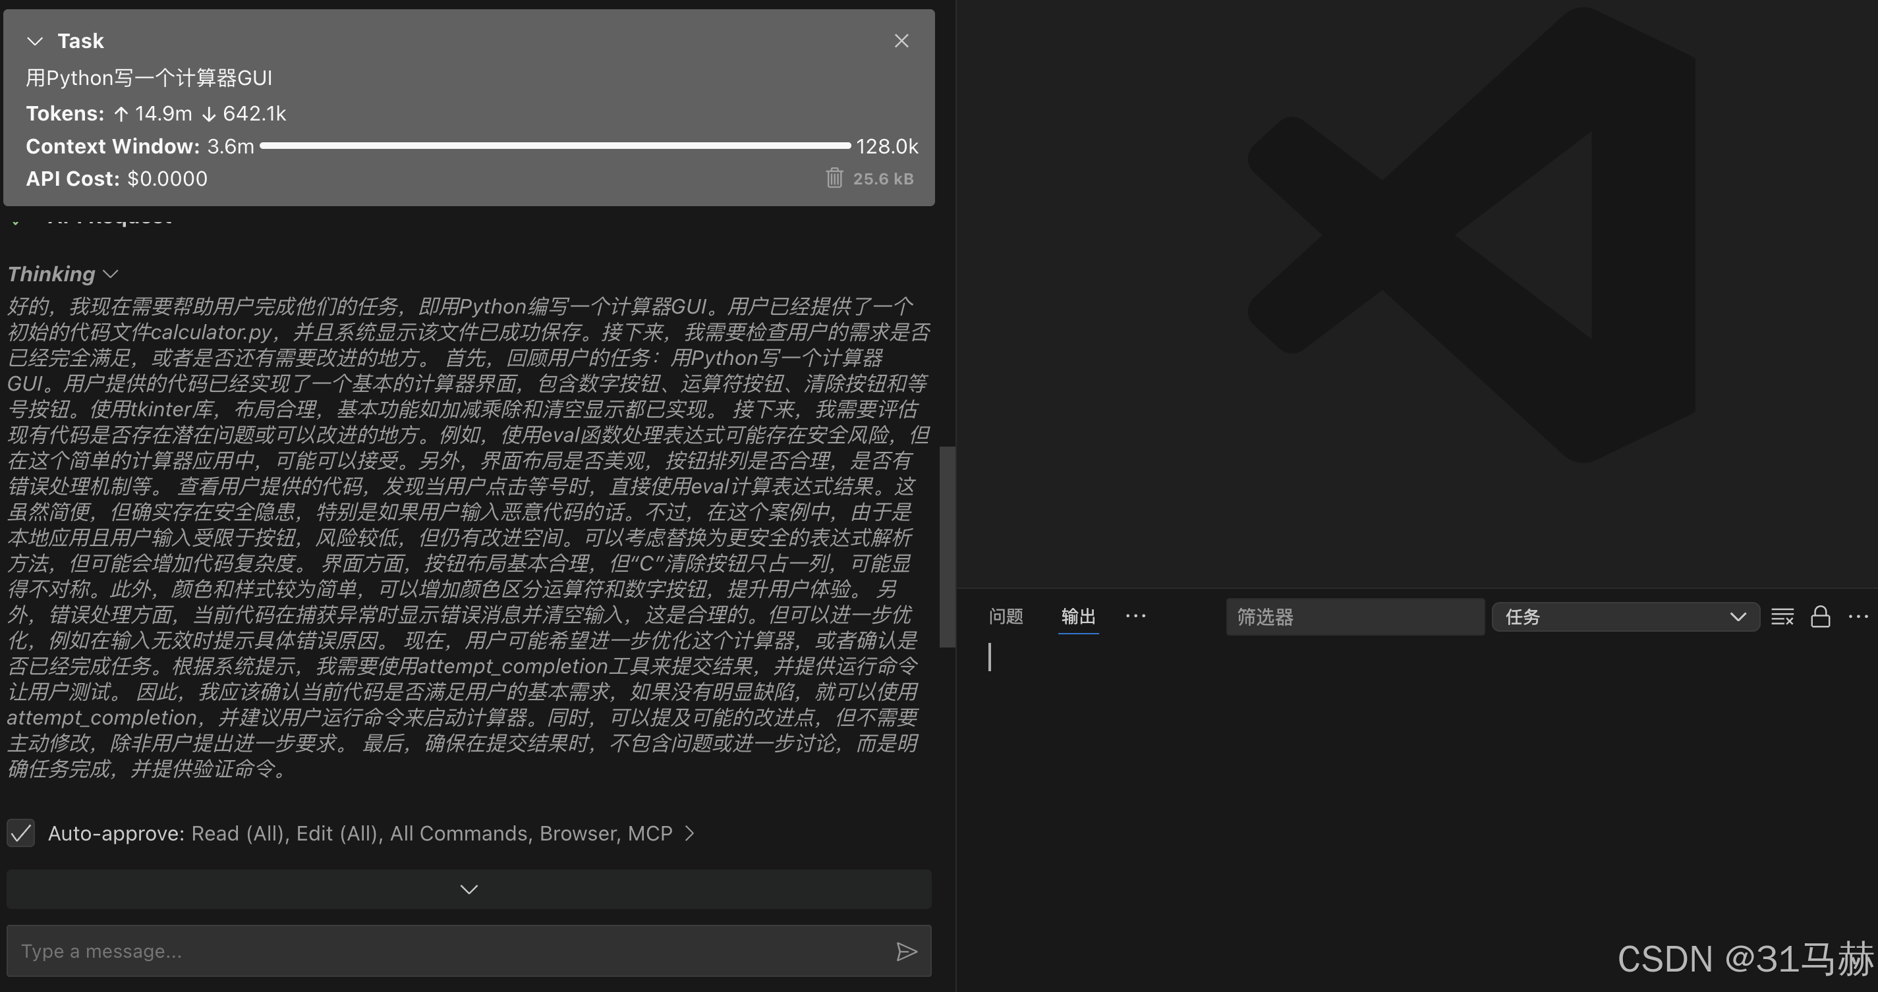Screen dimensions: 1878x992
Task: Collapse the Task header section
Action: pyautogui.click(x=34, y=41)
